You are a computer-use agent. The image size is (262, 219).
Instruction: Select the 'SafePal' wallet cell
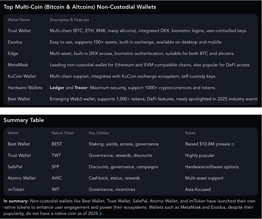(15, 167)
